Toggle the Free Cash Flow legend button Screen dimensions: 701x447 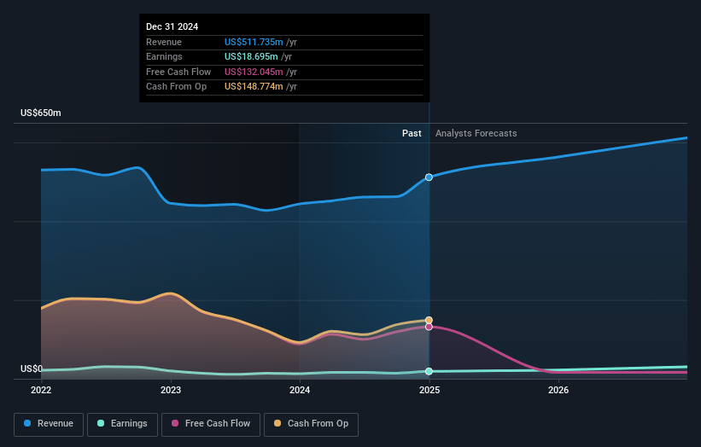(211, 424)
